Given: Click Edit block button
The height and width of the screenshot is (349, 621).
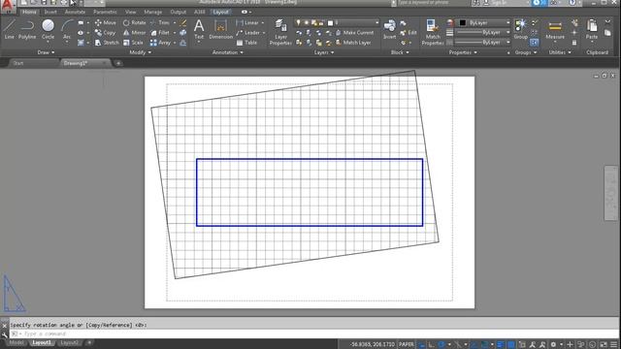Looking at the screenshot, I should click(x=409, y=33).
